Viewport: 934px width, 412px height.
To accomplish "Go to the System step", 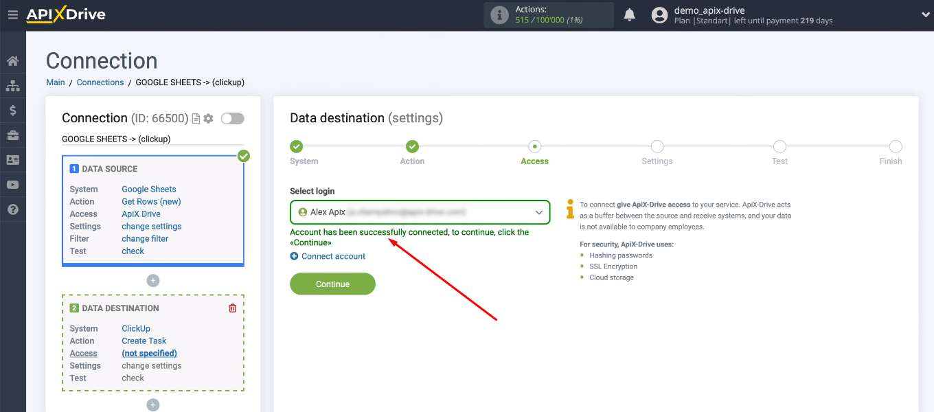I will 297,146.
